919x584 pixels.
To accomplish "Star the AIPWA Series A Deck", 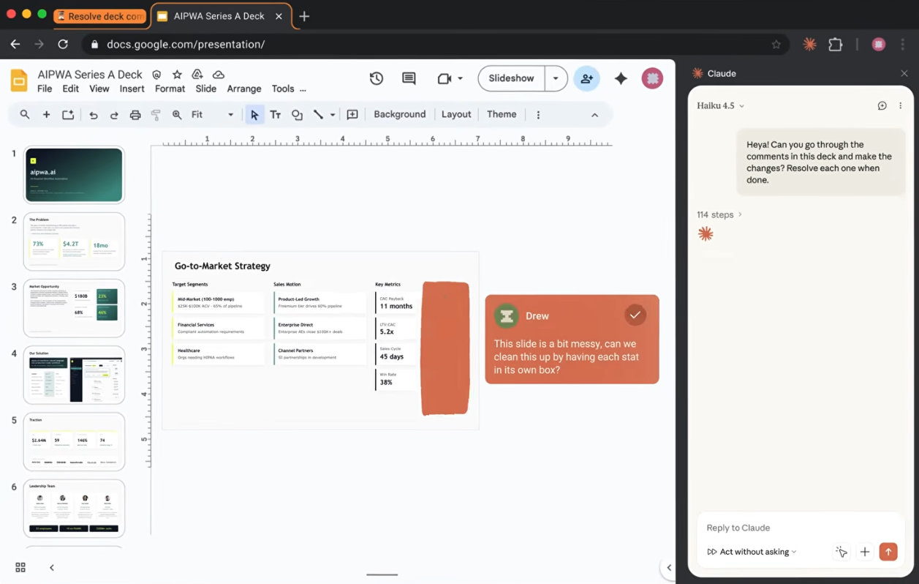I will point(177,75).
